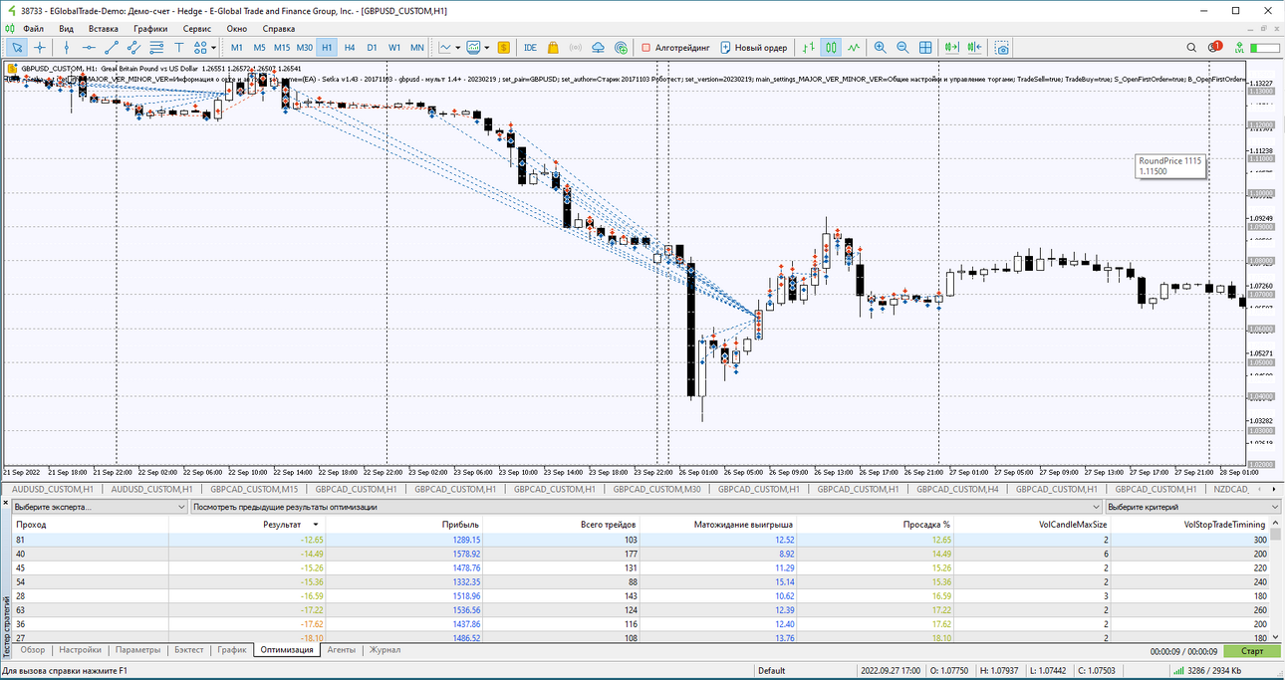The image size is (1285, 680).
Task: Switch chart to M30 timeframe
Action: 305,47
